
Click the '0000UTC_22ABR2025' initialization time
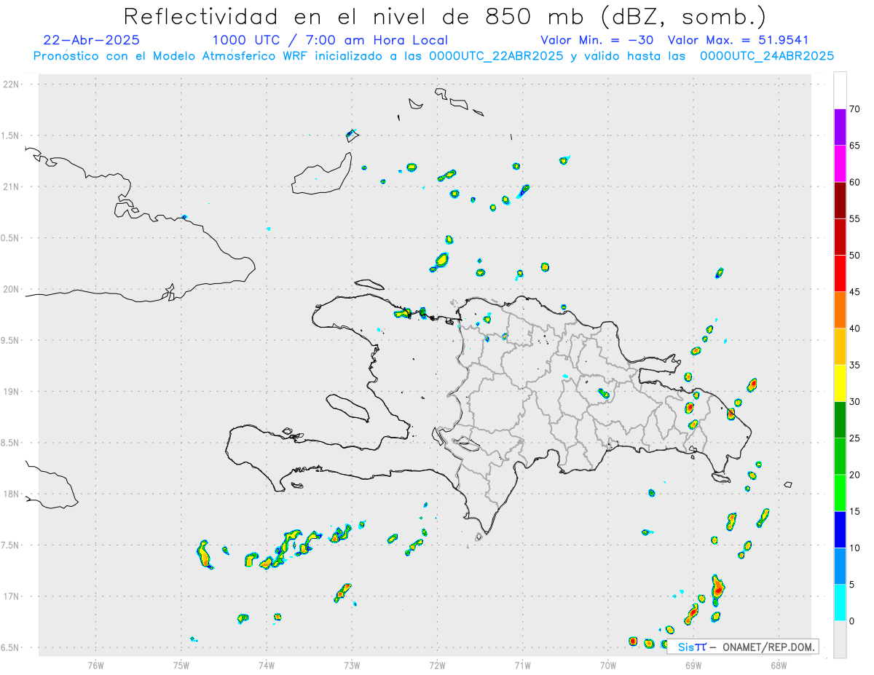click(x=496, y=56)
